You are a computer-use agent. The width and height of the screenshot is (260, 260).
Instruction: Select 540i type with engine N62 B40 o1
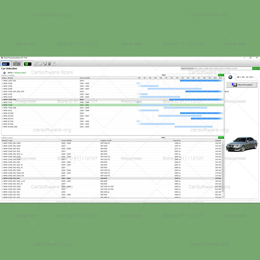(112, 192)
